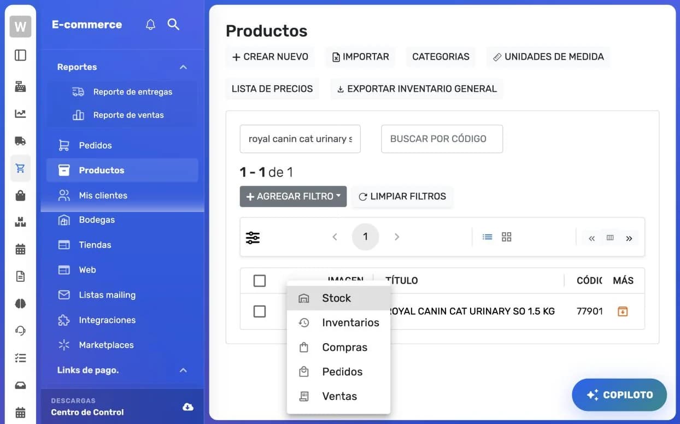This screenshot has height=424, width=680.
Task: Open the headset support icon
Action: point(20,331)
